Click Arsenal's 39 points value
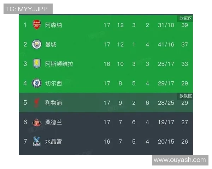The image size is (212, 169). [x=184, y=25]
